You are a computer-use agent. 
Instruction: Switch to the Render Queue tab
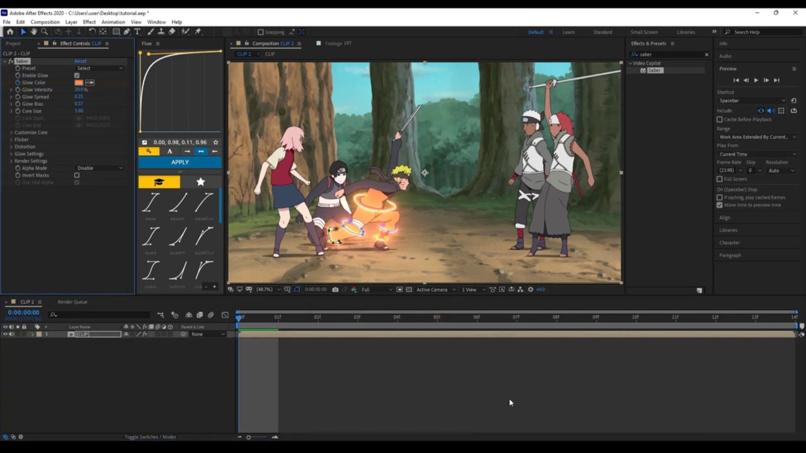click(72, 302)
